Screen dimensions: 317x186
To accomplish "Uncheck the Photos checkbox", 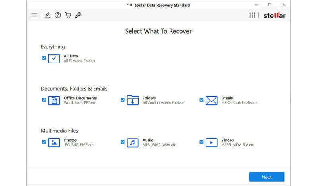I will [x=44, y=142].
